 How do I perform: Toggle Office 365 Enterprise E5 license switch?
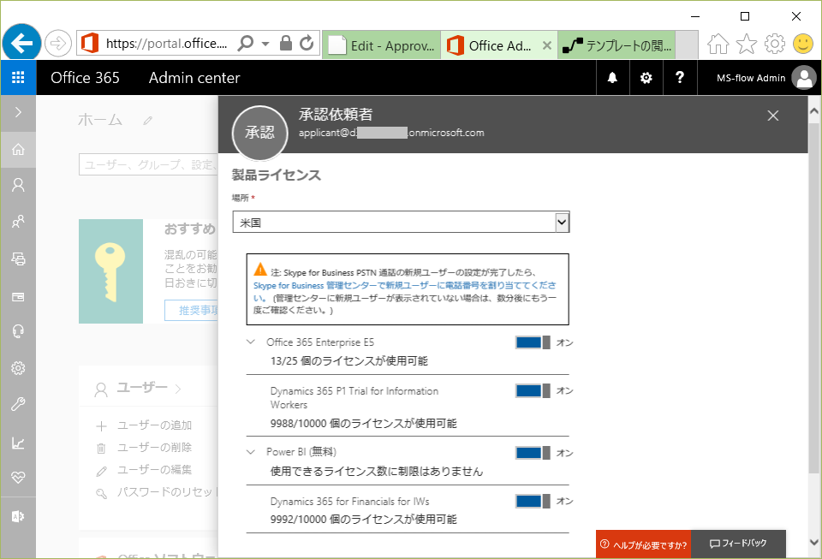click(533, 342)
